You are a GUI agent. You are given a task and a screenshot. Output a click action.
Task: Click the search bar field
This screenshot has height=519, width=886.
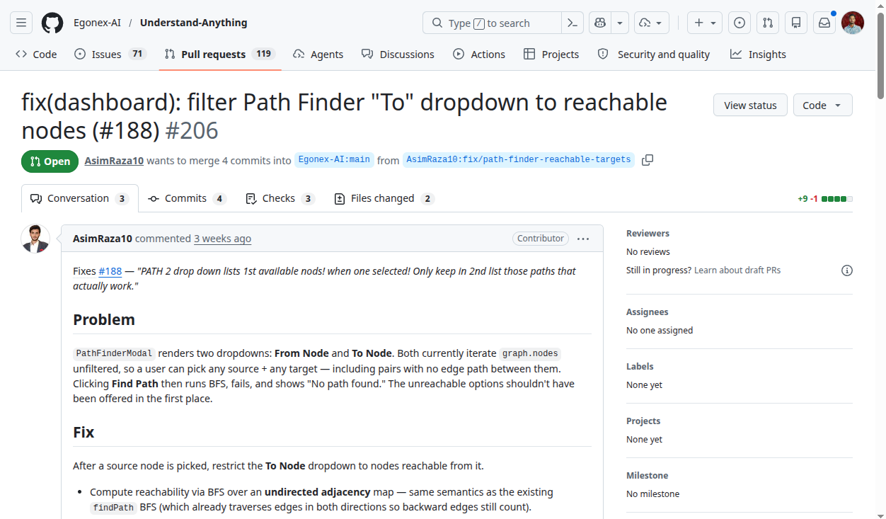[x=492, y=23]
